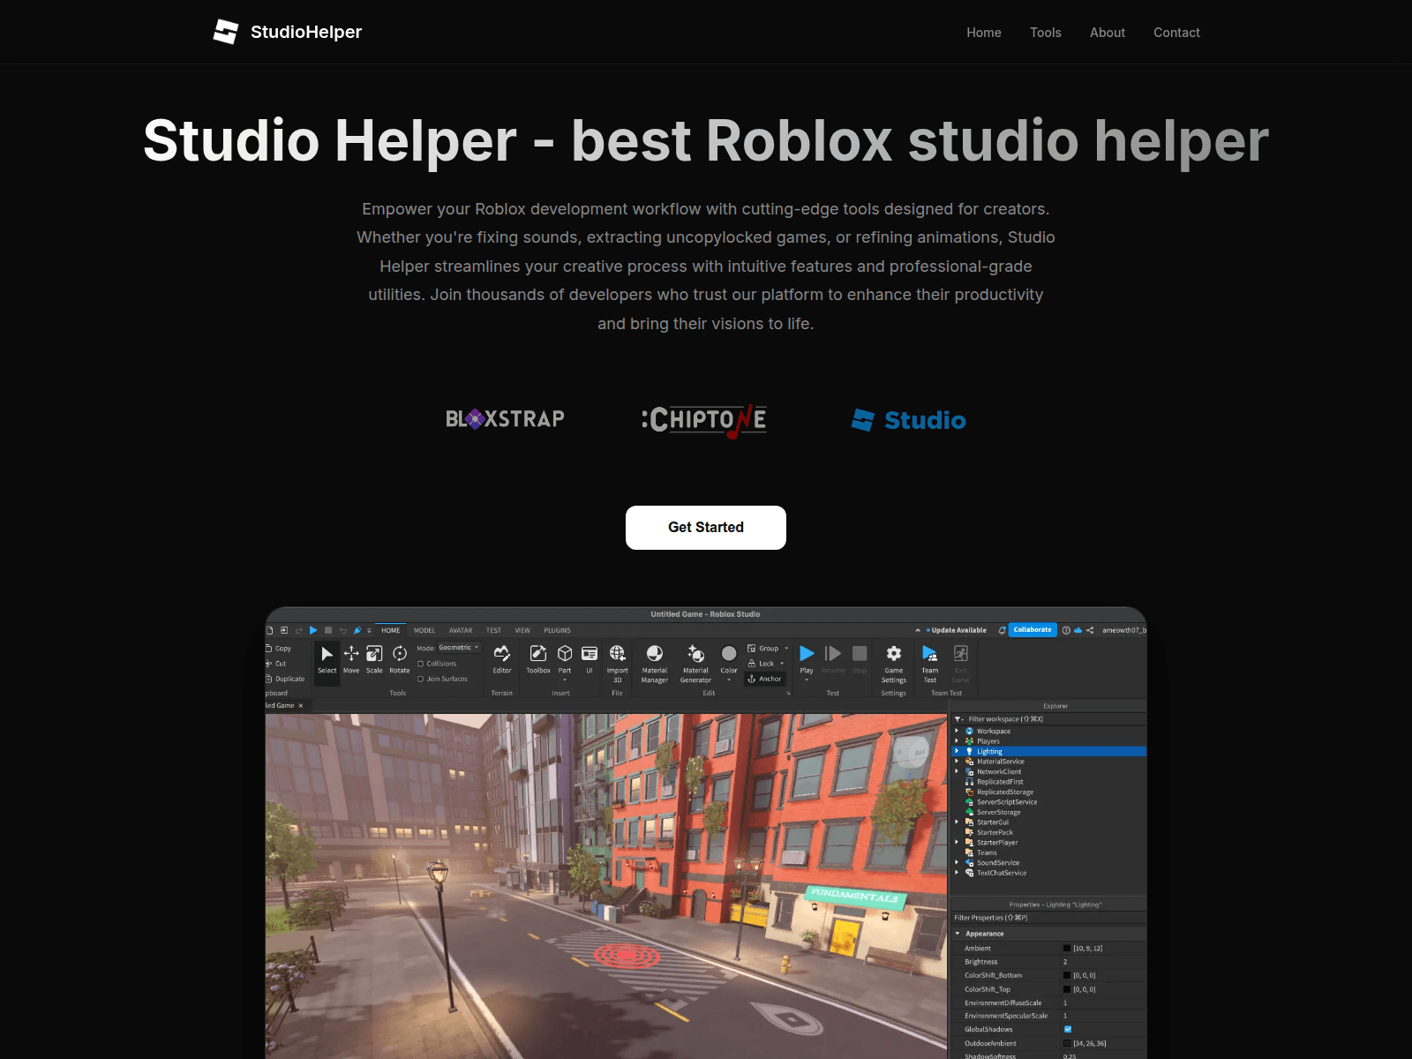Open the Contact link in the header
The height and width of the screenshot is (1059, 1412).
click(1176, 33)
